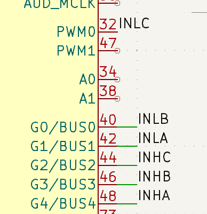
Task: Select the INLB net label
Action: tap(153, 118)
